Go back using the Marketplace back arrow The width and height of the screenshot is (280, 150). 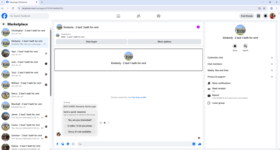4,24
